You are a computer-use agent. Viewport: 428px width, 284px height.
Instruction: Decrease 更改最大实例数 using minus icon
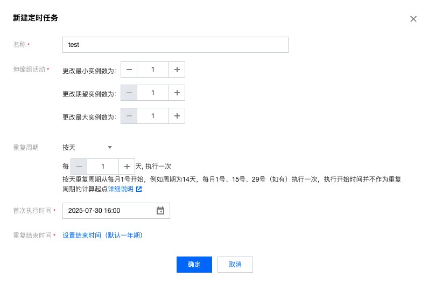[x=129, y=116]
